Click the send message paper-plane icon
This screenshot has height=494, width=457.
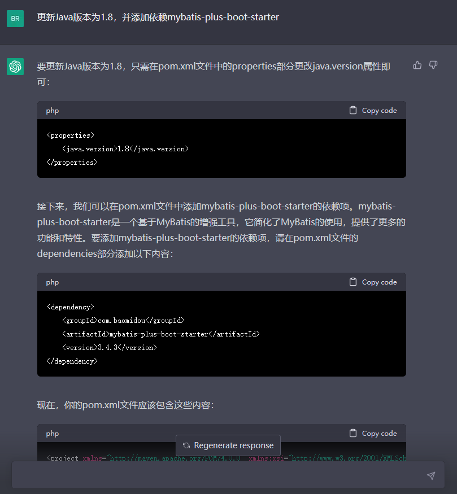click(431, 475)
